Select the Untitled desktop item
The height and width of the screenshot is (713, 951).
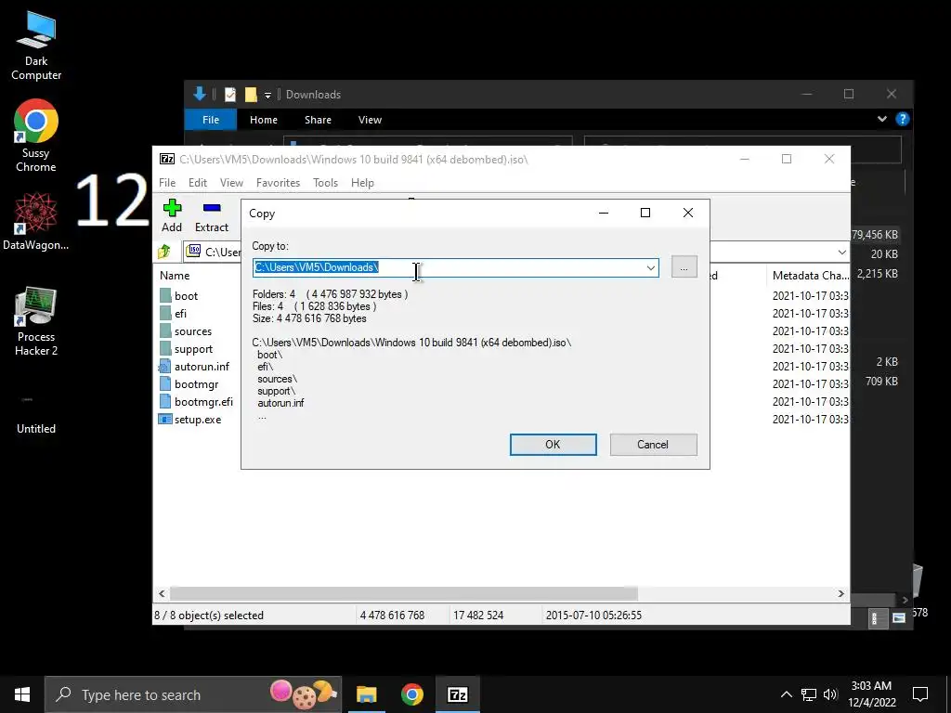[x=36, y=413]
